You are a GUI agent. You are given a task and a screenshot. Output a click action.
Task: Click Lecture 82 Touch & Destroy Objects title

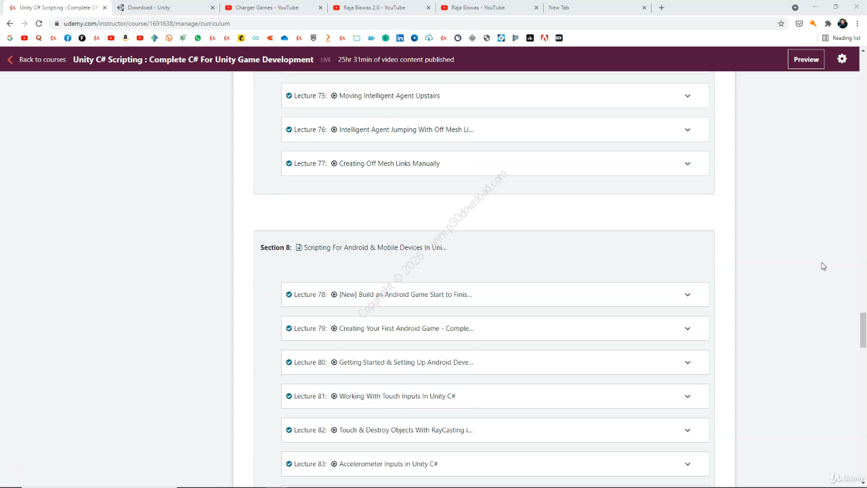point(406,430)
